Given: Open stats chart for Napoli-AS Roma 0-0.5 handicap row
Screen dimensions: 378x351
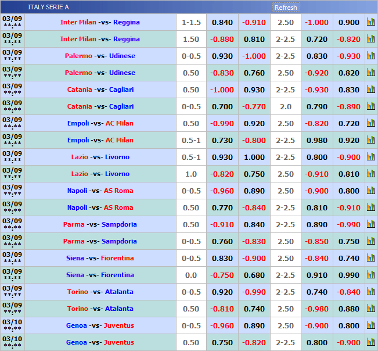Looking at the screenshot, I should coord(371,191).
